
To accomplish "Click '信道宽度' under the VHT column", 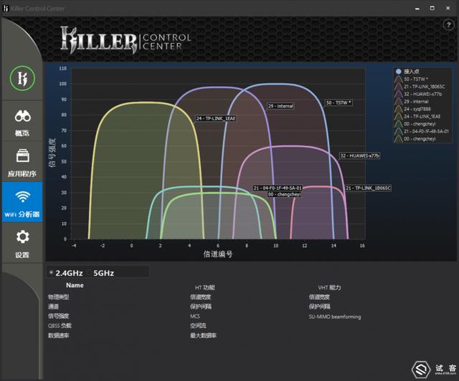I will [319, 297].
